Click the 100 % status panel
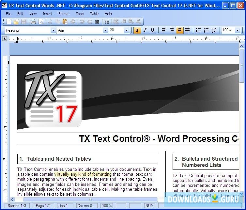 coord(107,206)
